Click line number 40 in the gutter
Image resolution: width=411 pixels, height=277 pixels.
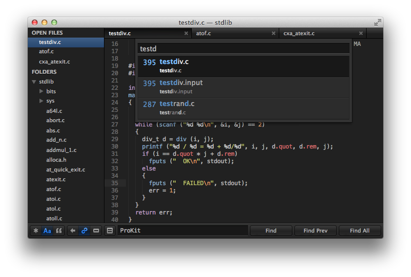coord(115,219)
